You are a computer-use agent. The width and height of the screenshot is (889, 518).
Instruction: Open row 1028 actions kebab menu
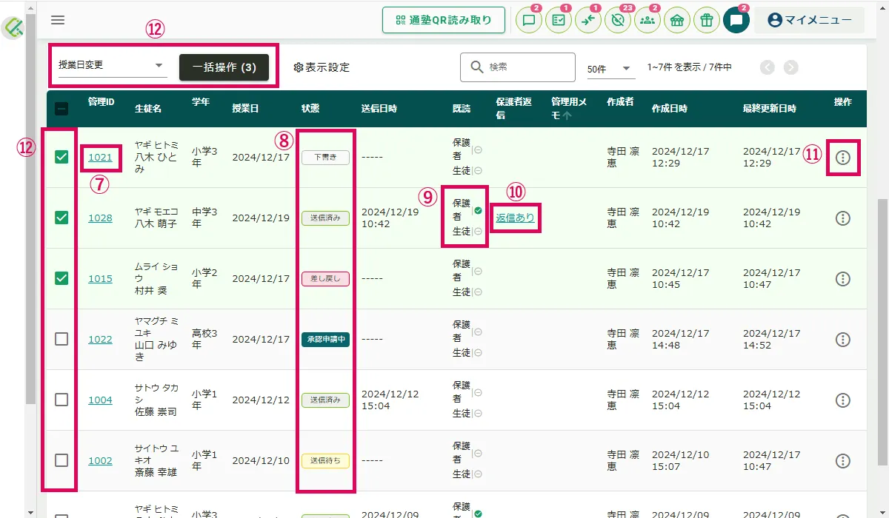click(842, 218)
